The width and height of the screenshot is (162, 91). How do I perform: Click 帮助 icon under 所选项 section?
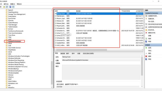click(x=146, y=59)
